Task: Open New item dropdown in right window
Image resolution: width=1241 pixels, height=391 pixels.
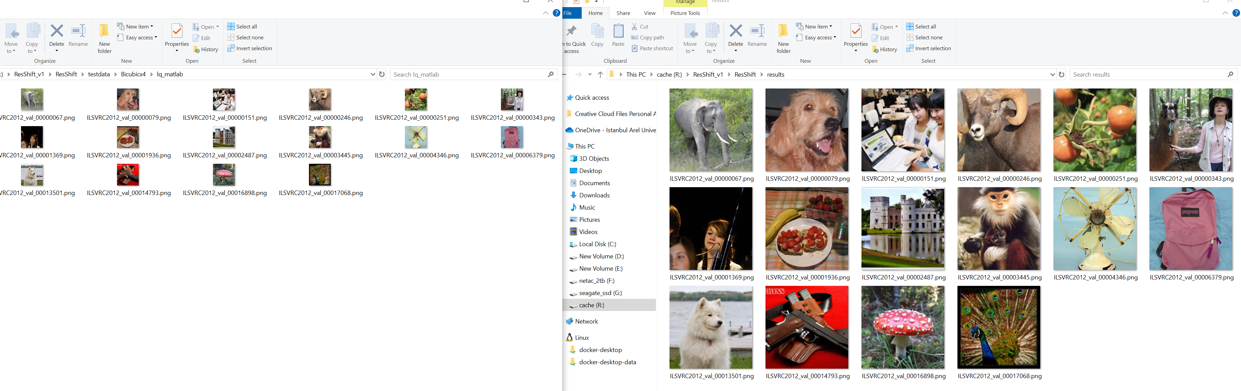Action: tap(815, 26)
